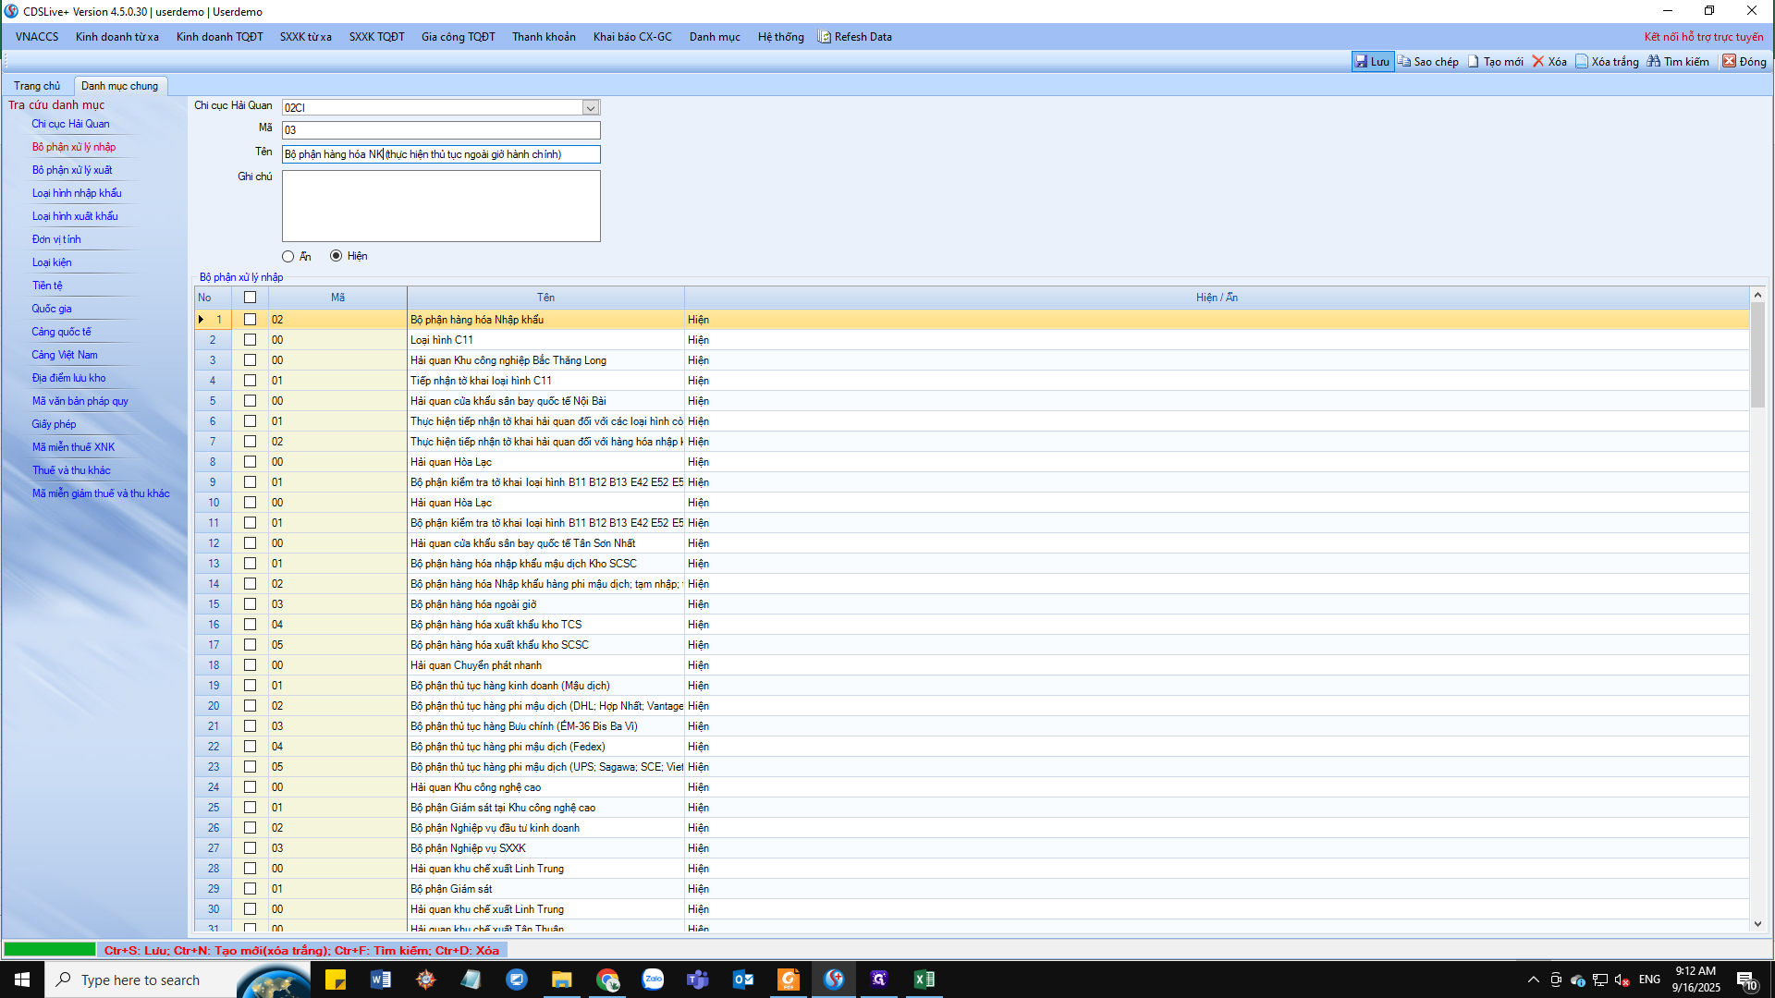The height and width of the screenshot is (998, 1775).
Task: Click the Sao chép copy icon
Action: coord(1404,62)
